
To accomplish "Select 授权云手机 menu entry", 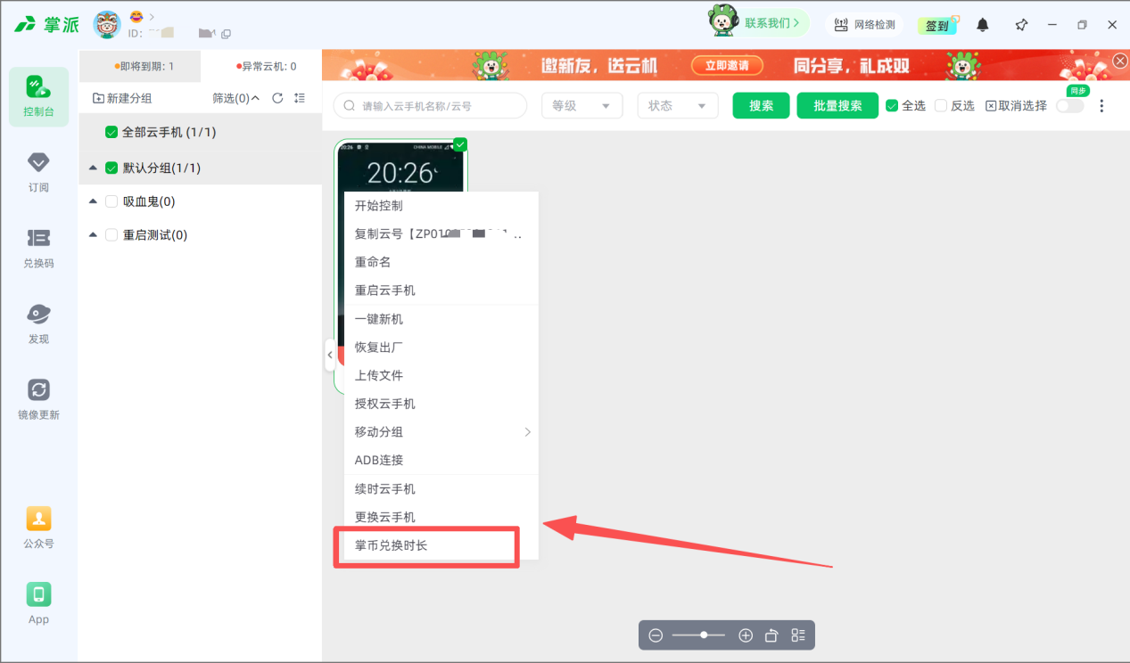I will (x=441, y=404).
